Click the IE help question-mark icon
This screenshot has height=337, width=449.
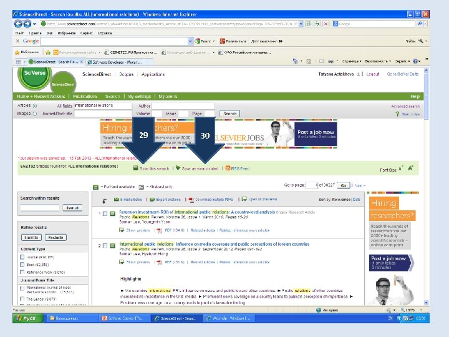click(416, 61)
